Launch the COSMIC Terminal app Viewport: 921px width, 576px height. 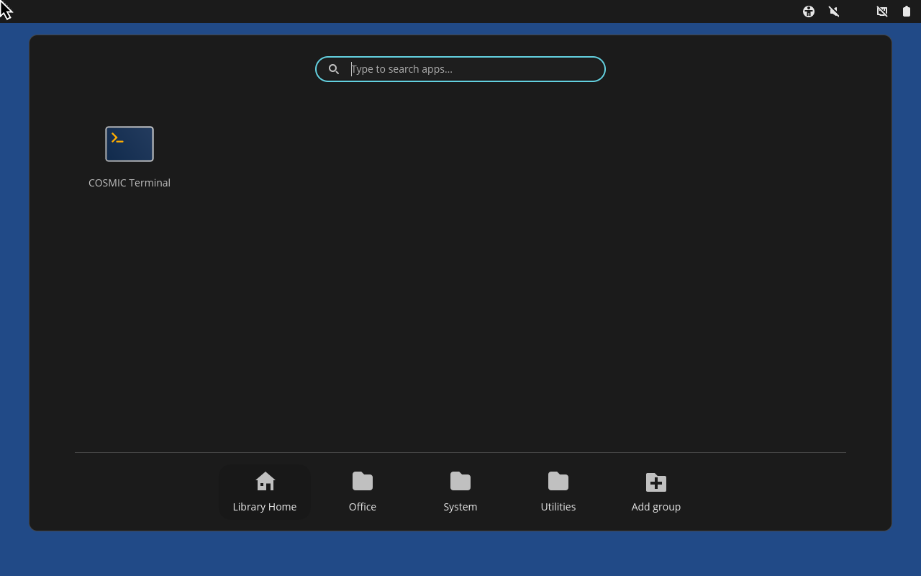[x=130, y=157]
